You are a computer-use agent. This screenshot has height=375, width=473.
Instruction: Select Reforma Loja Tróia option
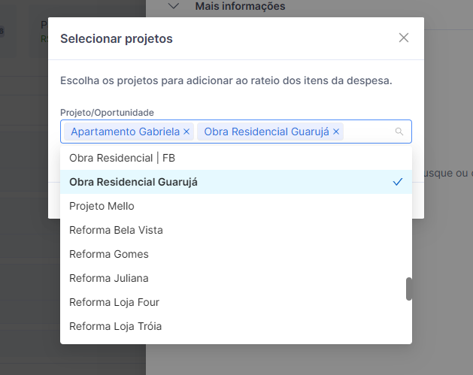coord(116,326)
